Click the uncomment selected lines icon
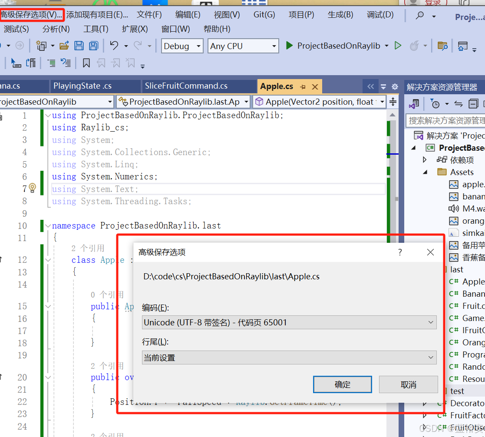 tap(66, 63)
